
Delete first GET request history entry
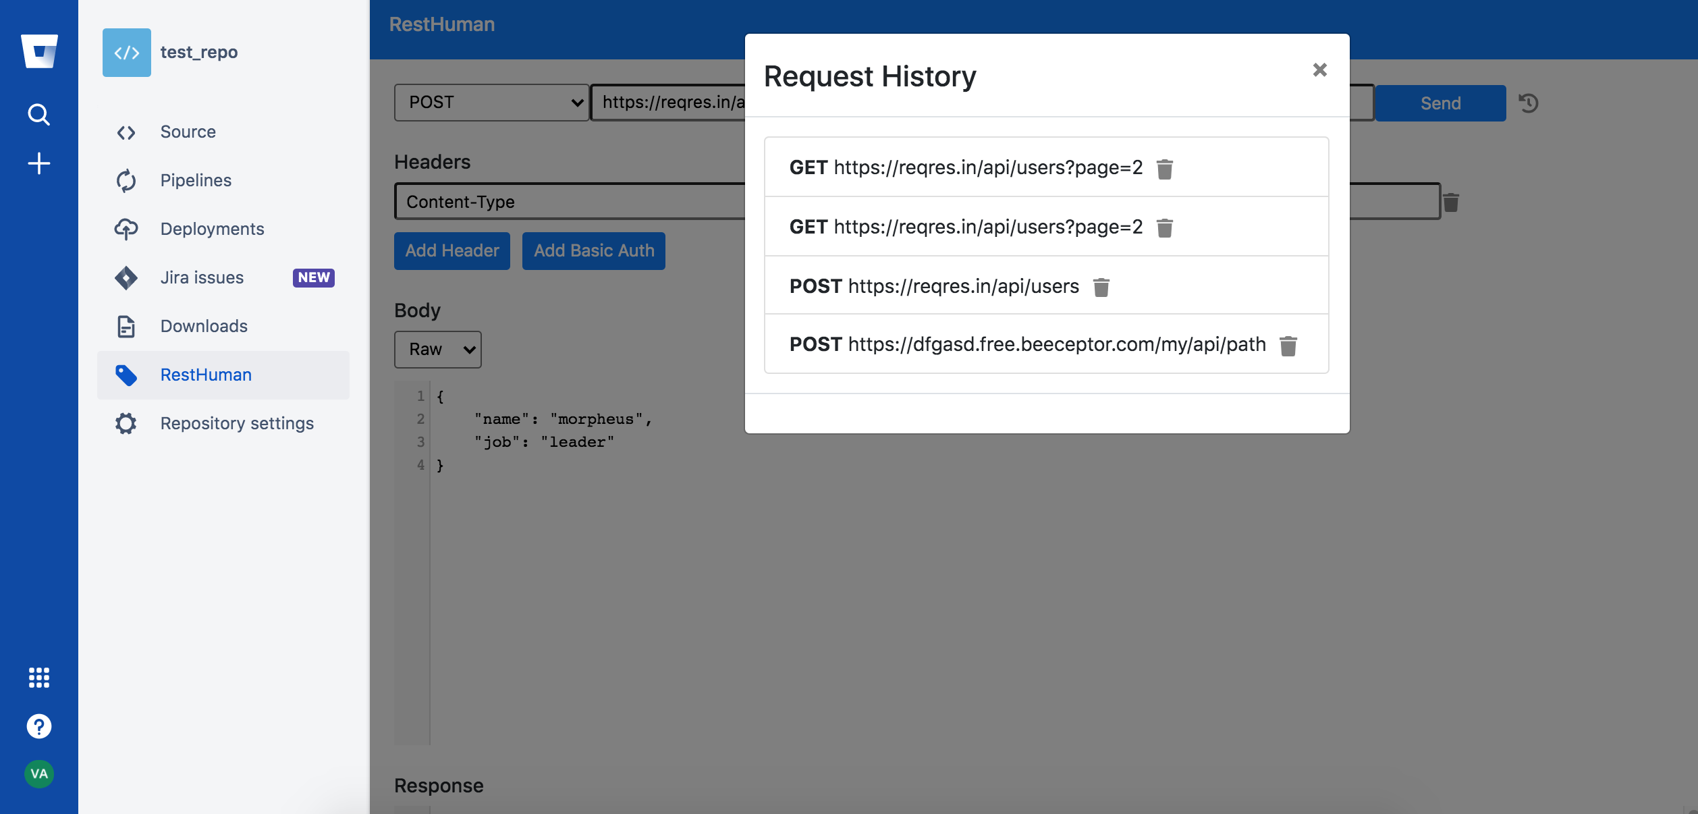pyautogui.click(x=1165, y=169)
